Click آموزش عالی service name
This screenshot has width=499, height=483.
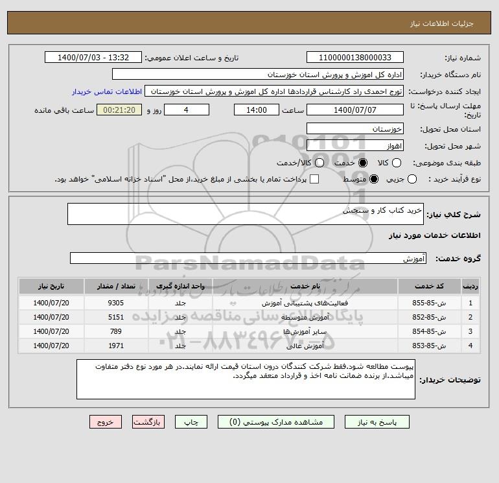pyautogui.click(x=305, y=346)
